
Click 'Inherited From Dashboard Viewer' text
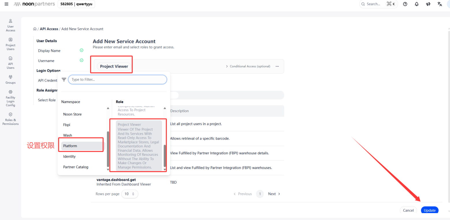124,184
